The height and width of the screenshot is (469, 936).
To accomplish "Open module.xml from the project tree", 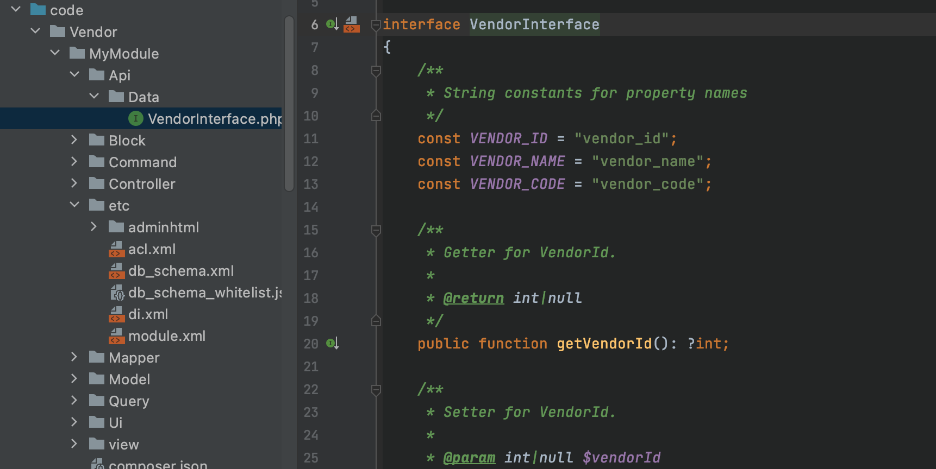I will pos(166,336).
